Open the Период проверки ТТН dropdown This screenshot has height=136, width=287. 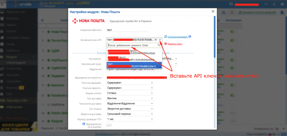pyautogui.click(x=130, y=119)
